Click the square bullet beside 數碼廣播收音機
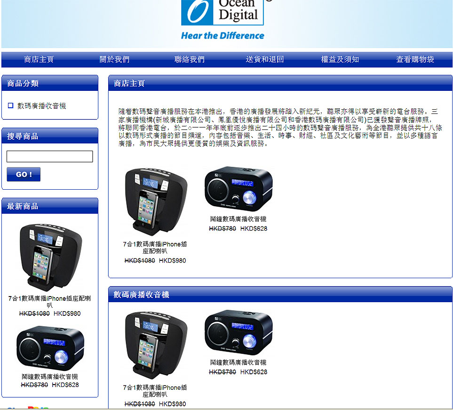 [x=10, y=106]
